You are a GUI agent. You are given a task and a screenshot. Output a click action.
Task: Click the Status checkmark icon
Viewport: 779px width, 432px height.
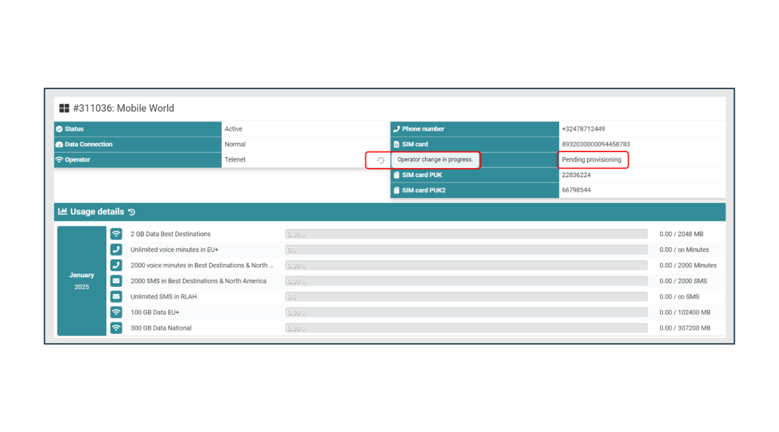pyautogui.click(x=60, y=129)
